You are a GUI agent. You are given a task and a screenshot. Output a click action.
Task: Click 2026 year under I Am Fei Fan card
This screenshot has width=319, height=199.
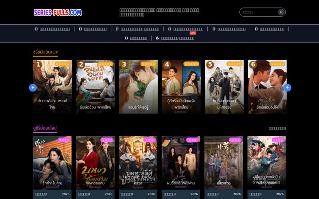click(x=194, y=194)
